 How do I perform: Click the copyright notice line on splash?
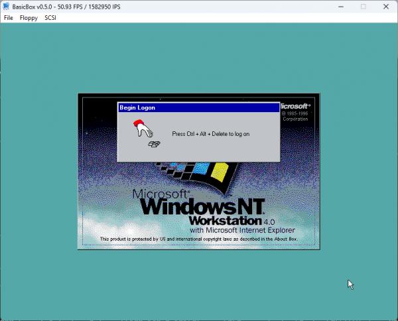198,239
